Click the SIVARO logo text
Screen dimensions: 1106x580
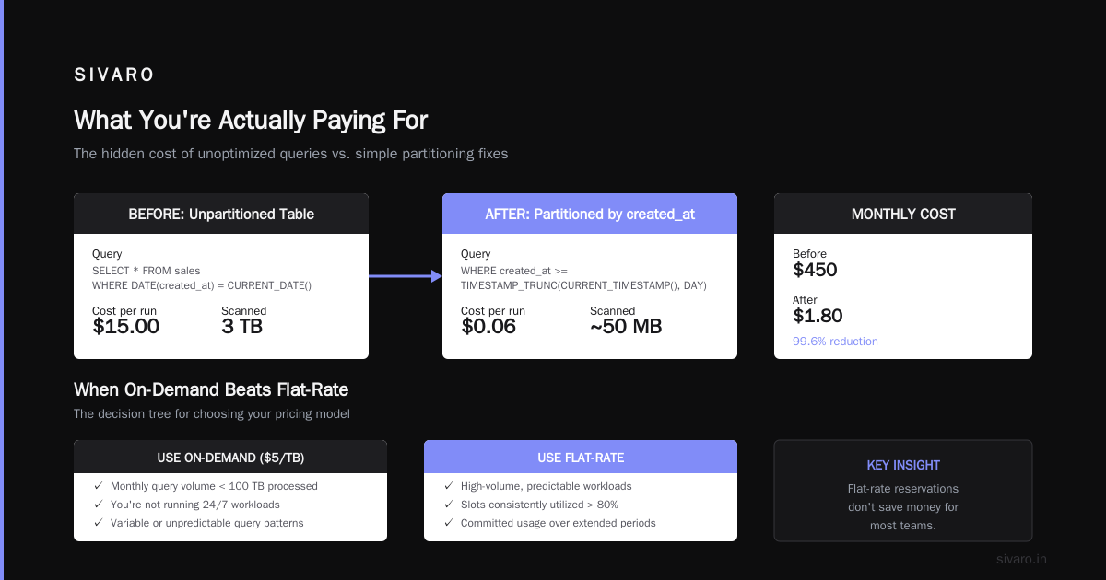click(114, 75)
